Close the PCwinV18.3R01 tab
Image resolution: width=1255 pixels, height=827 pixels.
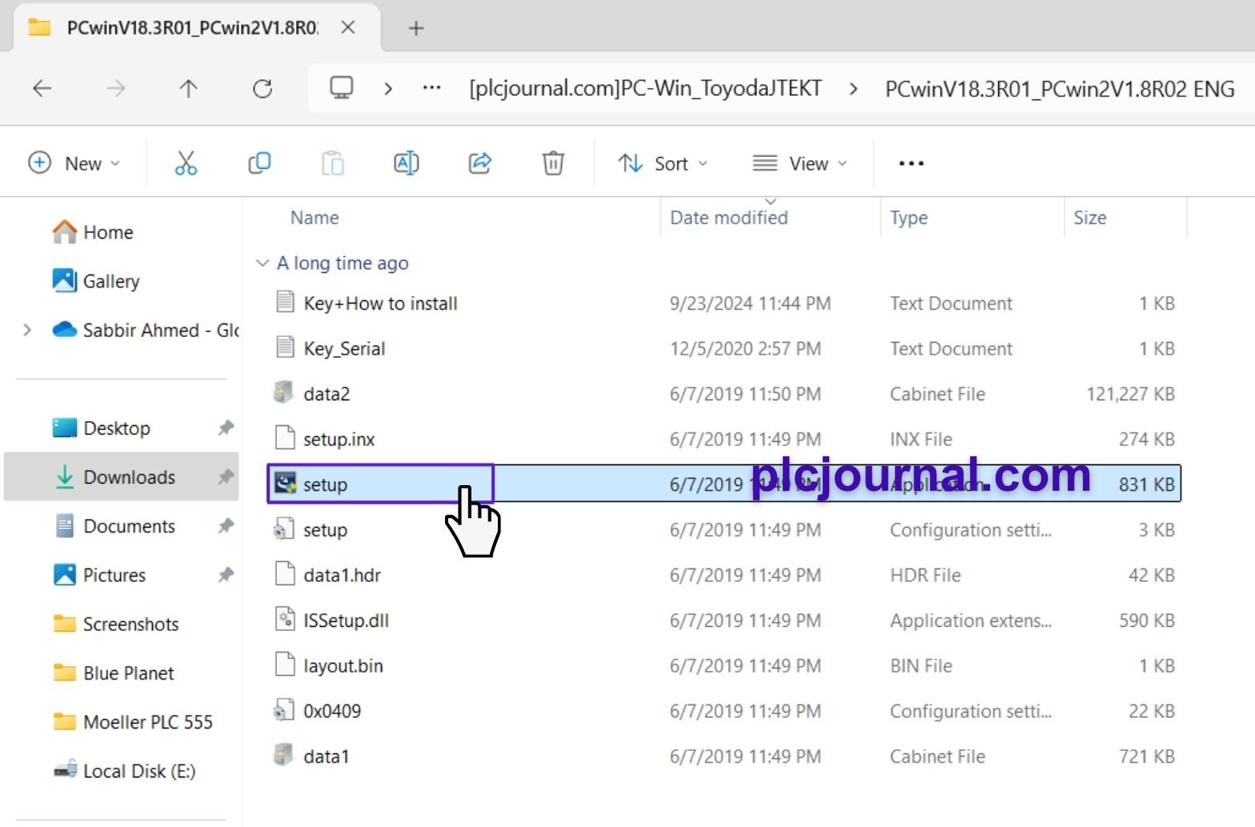coord(348,28)
